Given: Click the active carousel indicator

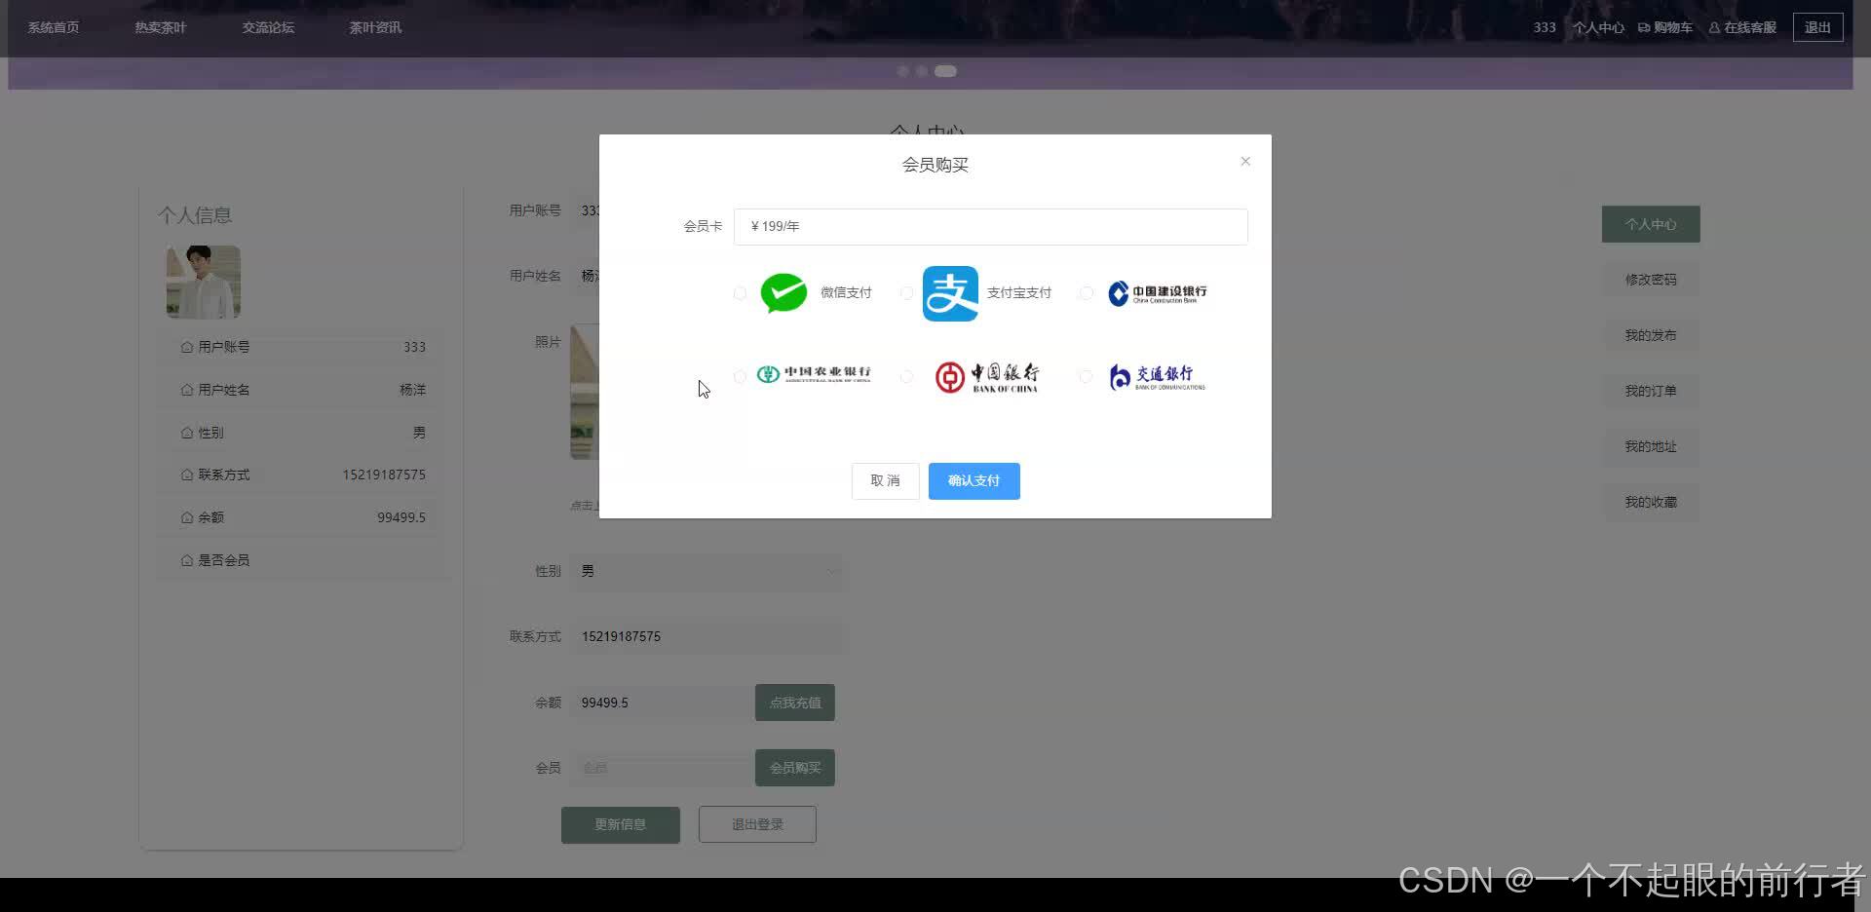Looking at the screenshot, I should [945, 71].
